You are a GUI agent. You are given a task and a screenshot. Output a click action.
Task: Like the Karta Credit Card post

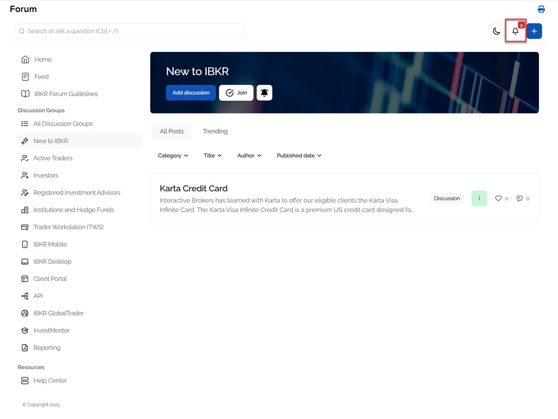(498, 198)
